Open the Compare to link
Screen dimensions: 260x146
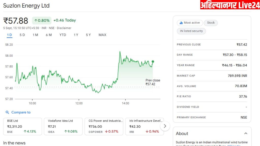click(x=21, y=112)
